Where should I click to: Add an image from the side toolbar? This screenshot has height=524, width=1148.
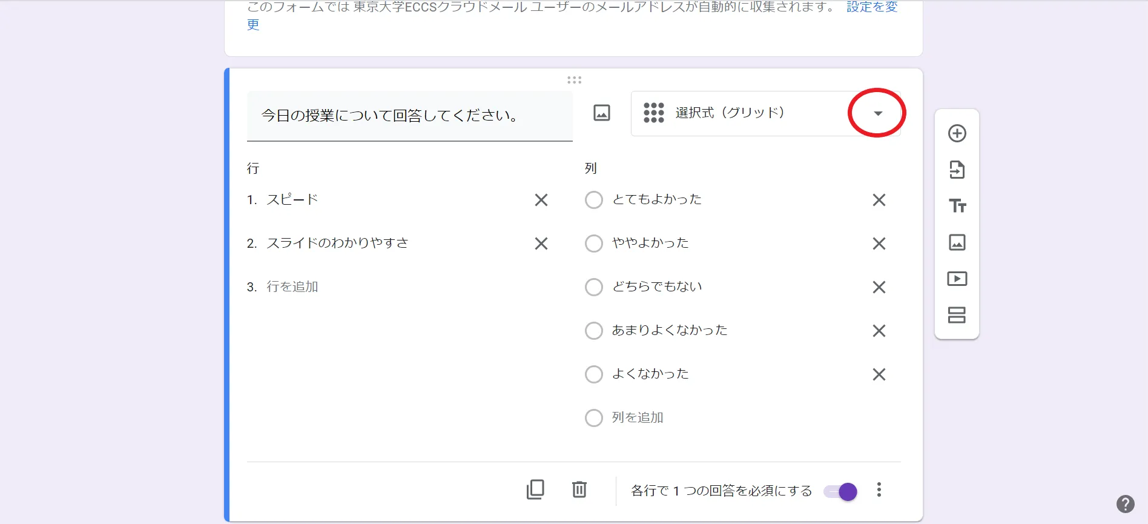point(957,242)
